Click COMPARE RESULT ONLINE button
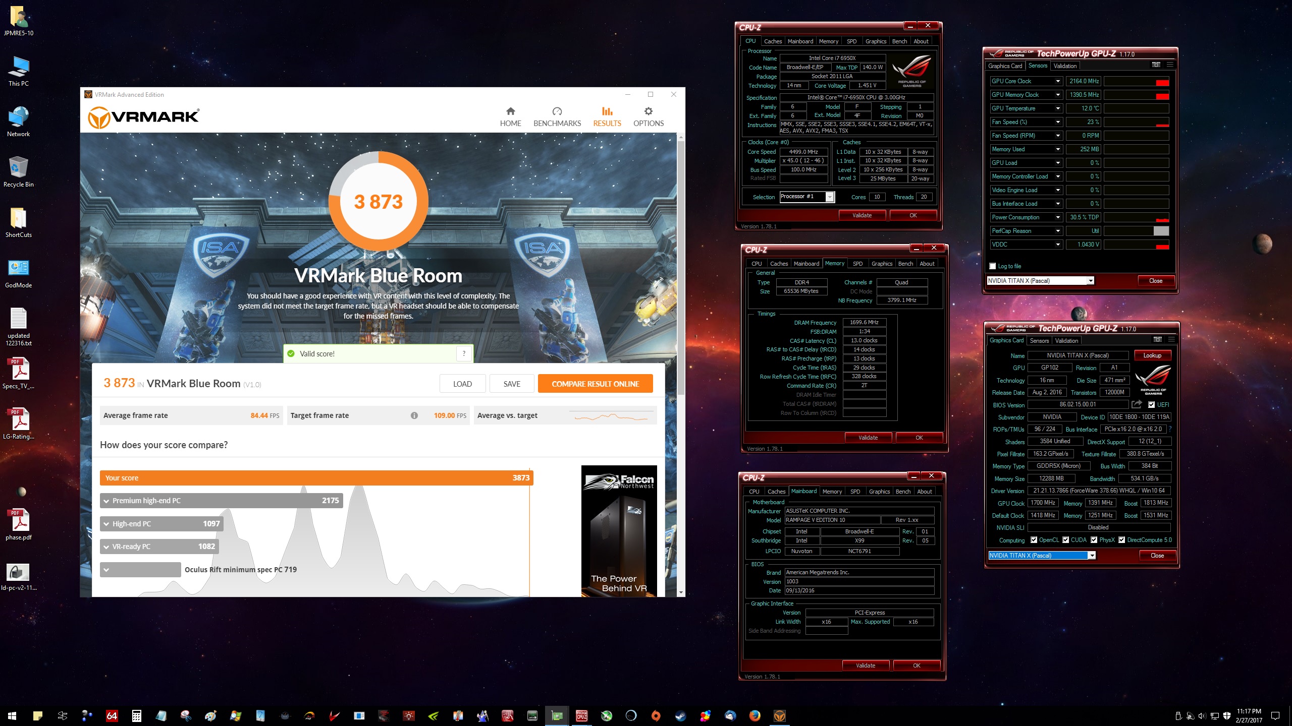 pos(596,384)
